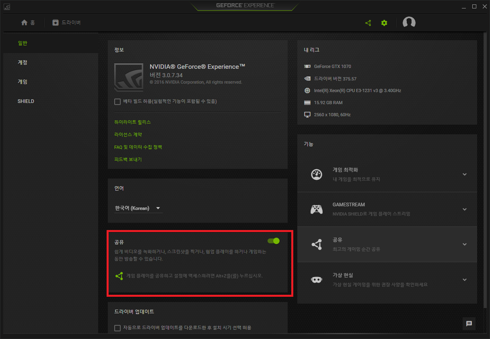Click the 가상 현실 feature title
Image resolution: width=490 pixels, height=339 pixels.
coord(343,275)
